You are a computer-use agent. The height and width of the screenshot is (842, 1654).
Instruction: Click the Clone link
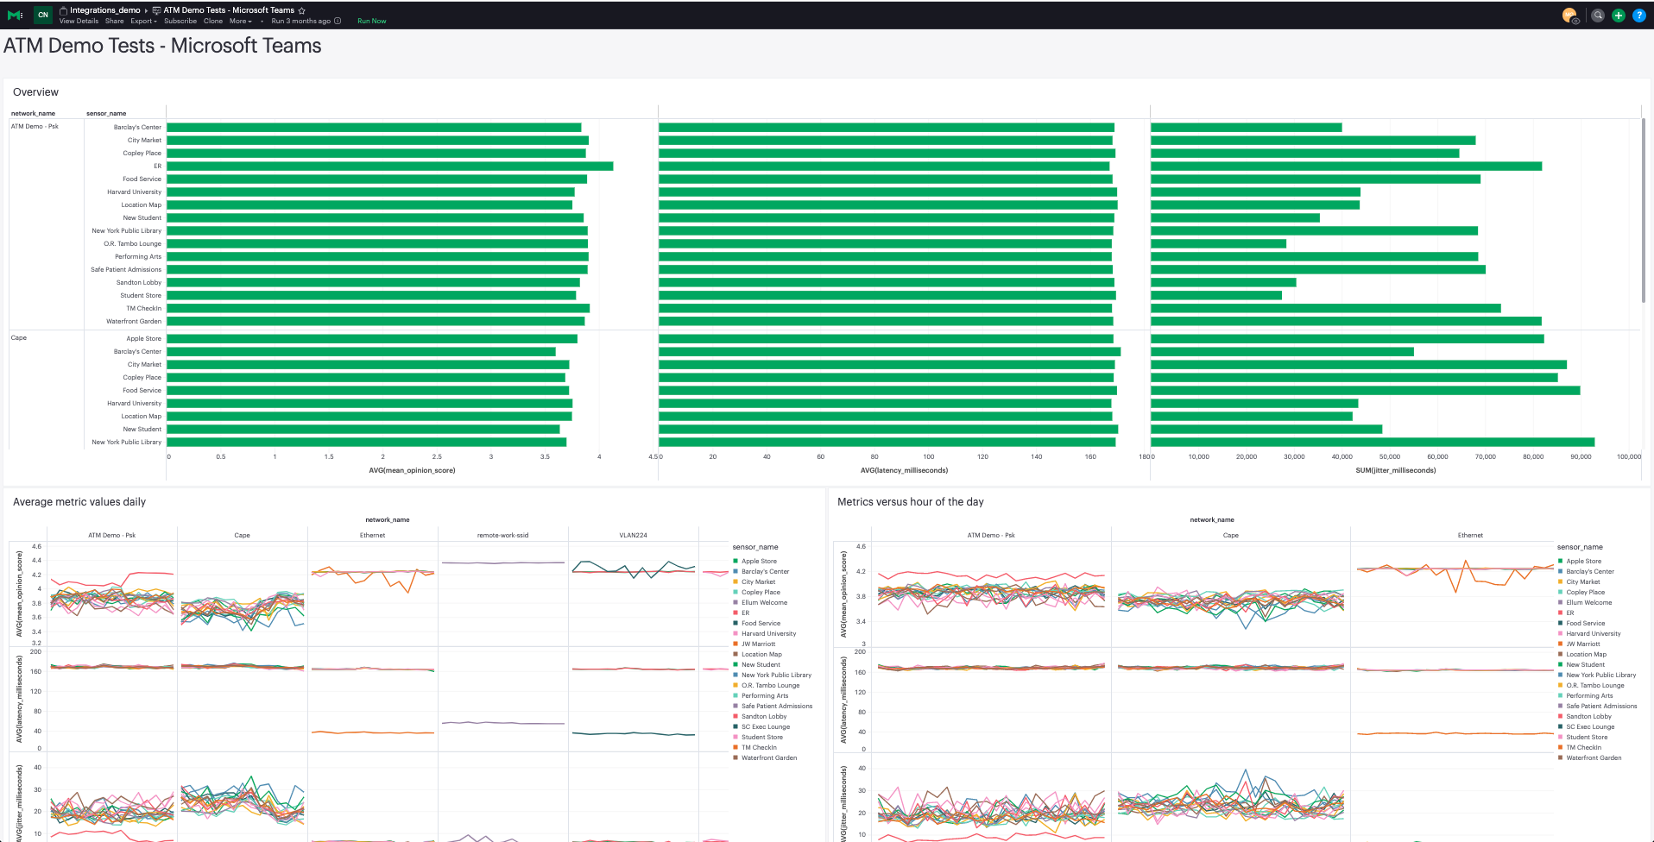213,21
